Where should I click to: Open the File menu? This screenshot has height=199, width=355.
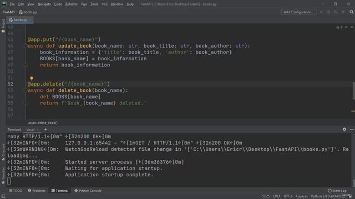pos(12,4)
